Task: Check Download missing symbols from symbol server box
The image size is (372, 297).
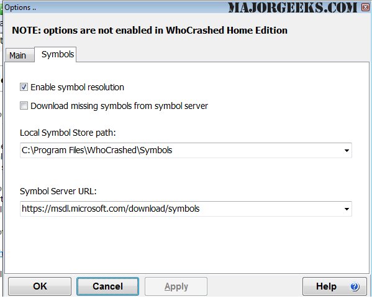Action: (24, 106)
